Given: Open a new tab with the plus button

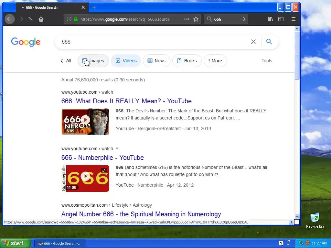Looking at the screenshot, I should 94,7.
